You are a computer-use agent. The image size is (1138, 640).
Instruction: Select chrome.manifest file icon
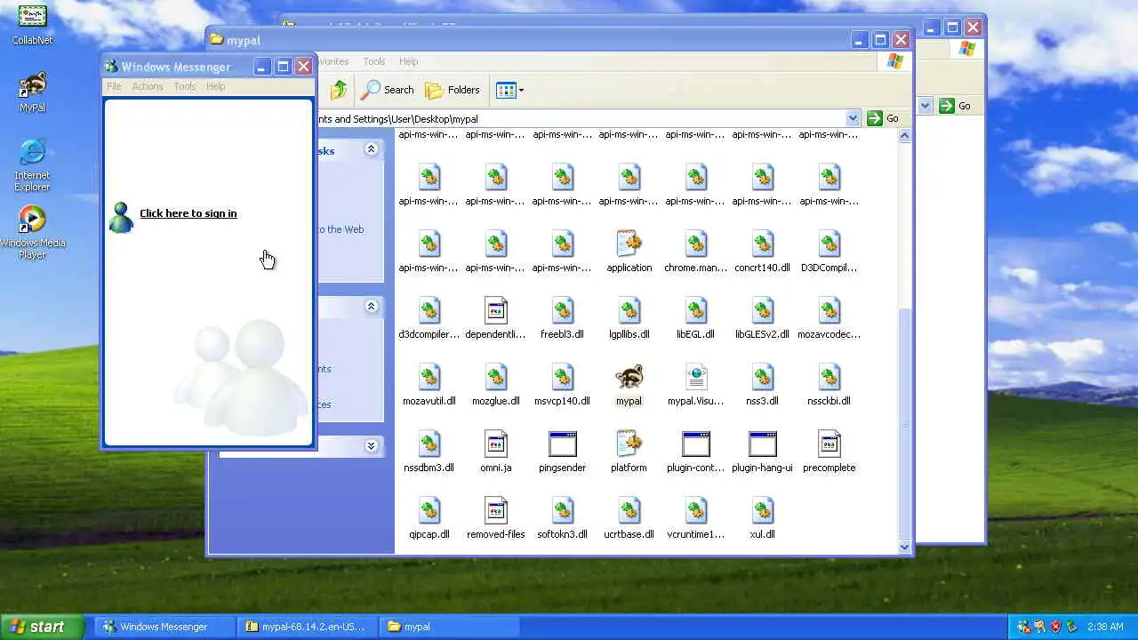point(695,244)
